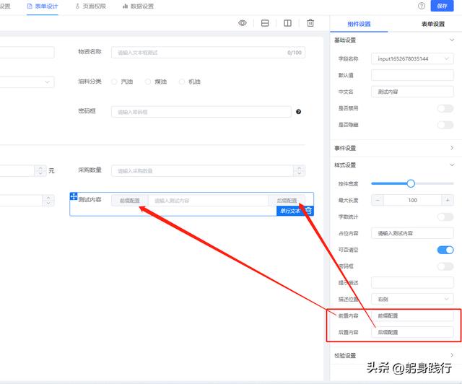Click the 中文名 input field
The image size is (462, 384).
click(x=412, y=92)
